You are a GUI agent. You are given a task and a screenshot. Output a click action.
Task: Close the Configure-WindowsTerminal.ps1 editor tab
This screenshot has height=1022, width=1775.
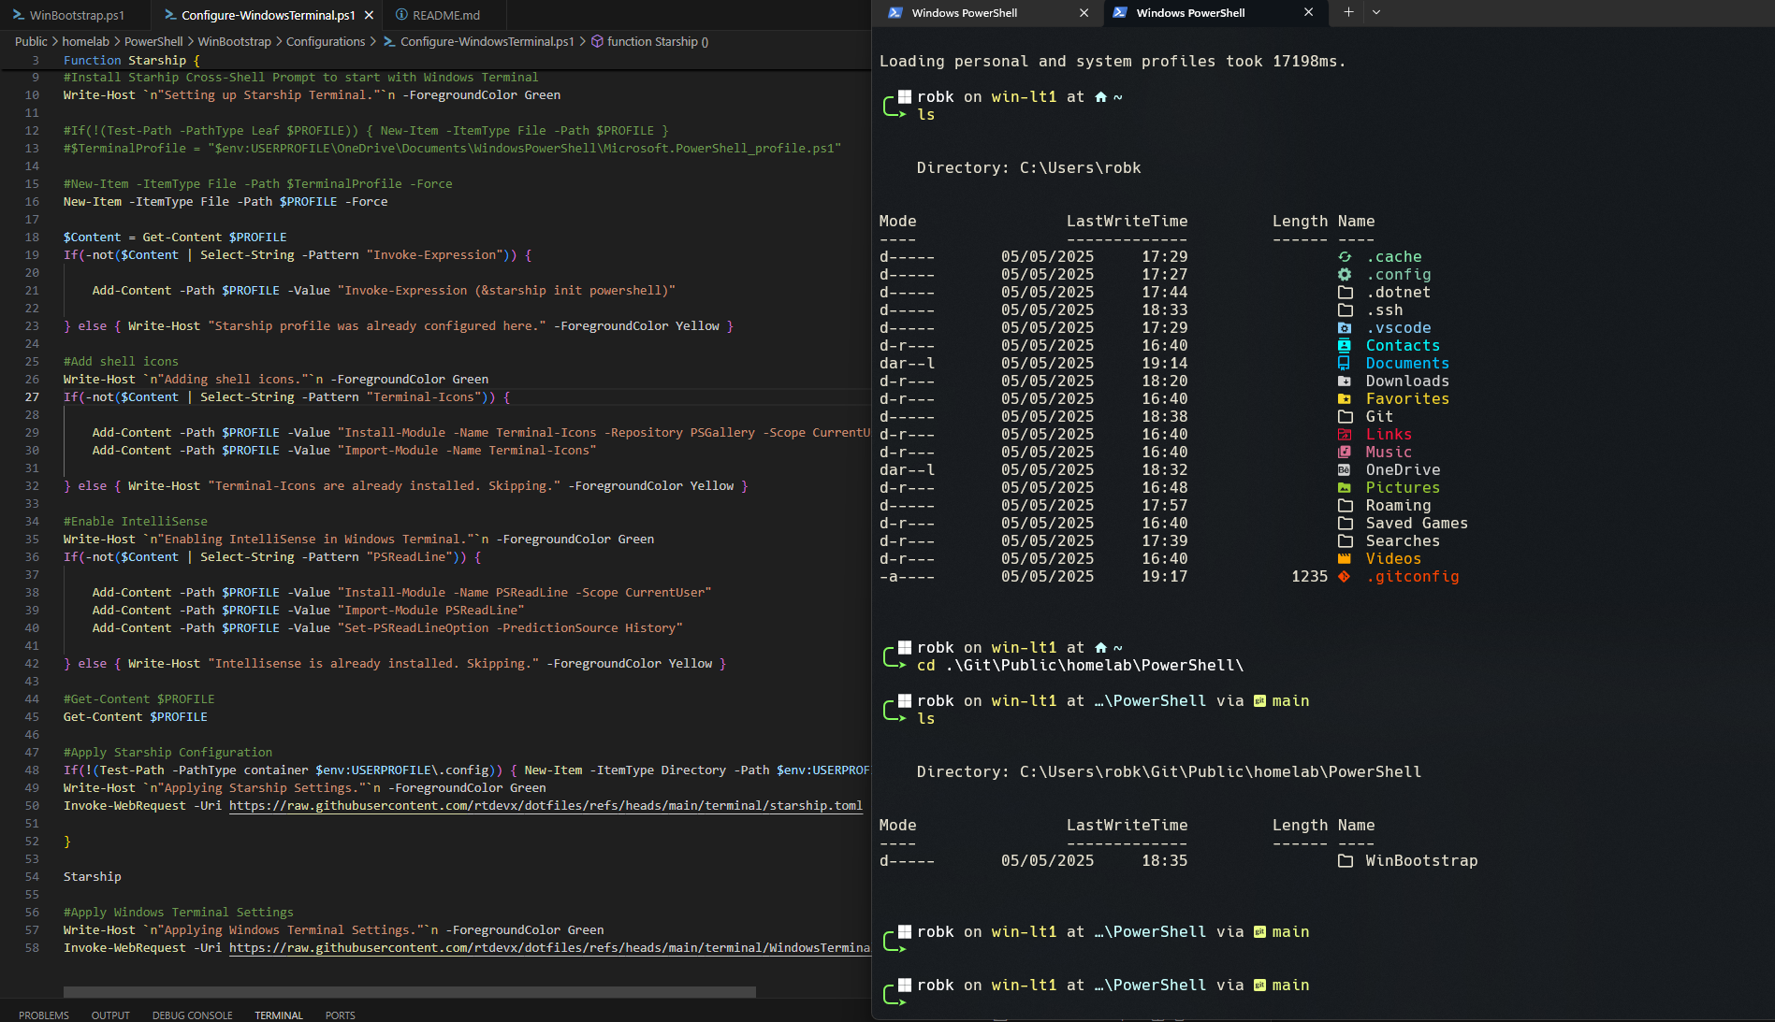(370, 15)
